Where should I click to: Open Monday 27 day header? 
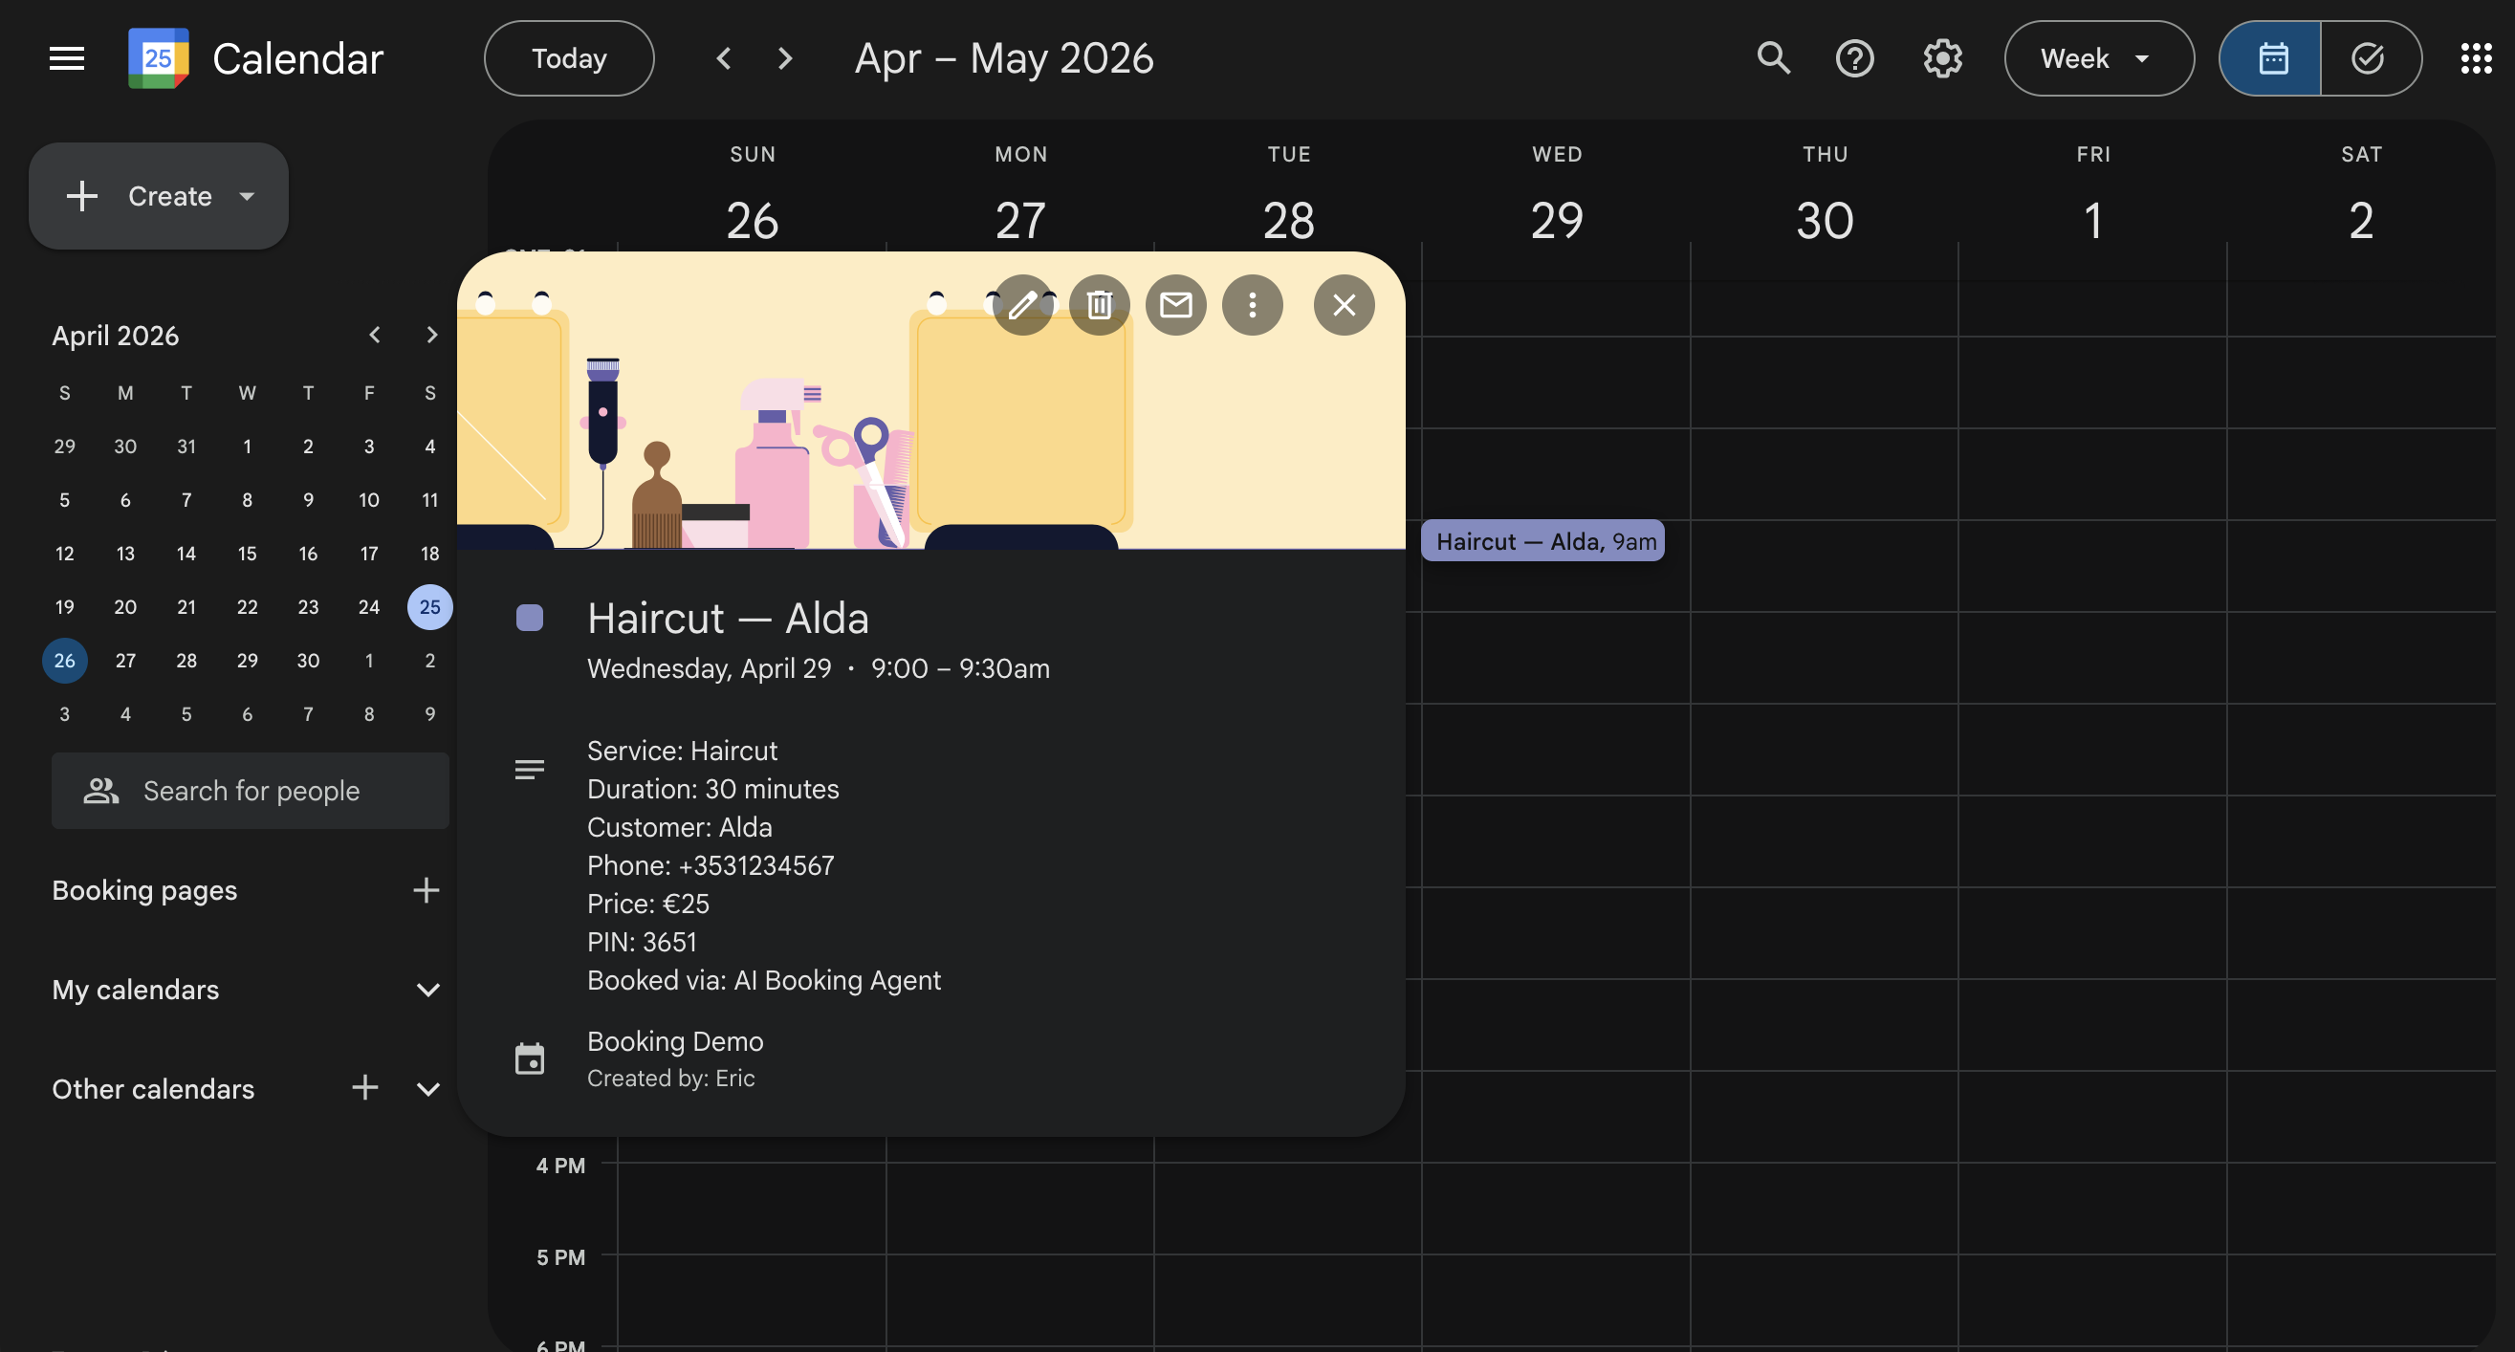pyautogui.click(x=1020, y=220)
